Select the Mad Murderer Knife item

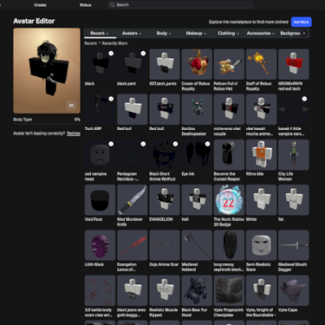132,200
